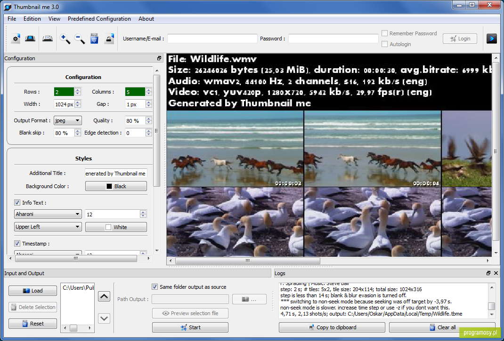
Task: Click the Quality spinner control
Action: point(148,120)
